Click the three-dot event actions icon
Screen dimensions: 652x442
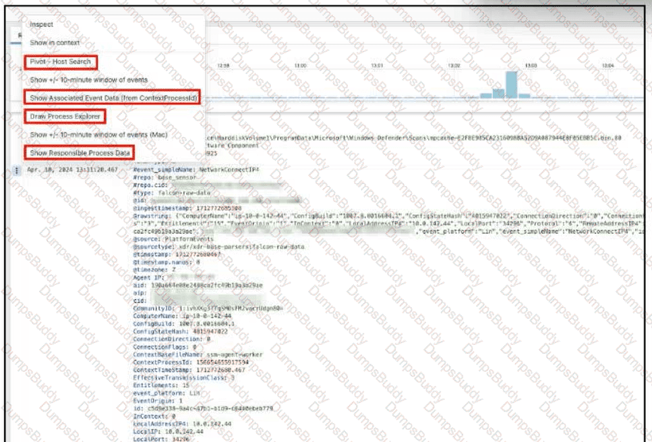[17, 170]
